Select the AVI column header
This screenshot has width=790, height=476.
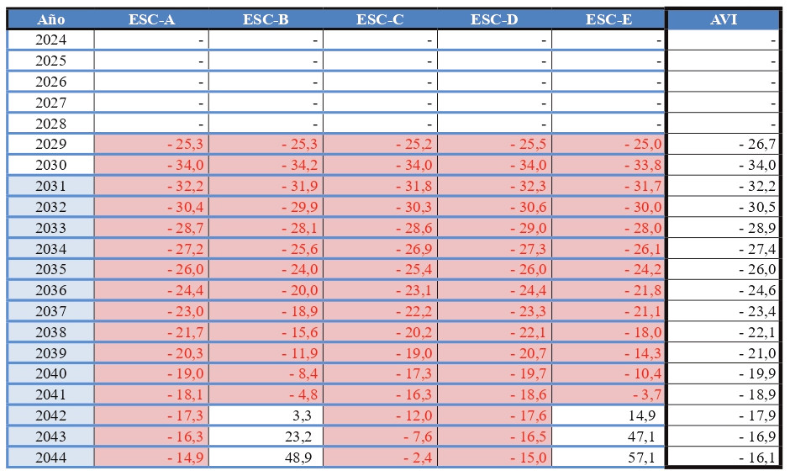[724, 19]
